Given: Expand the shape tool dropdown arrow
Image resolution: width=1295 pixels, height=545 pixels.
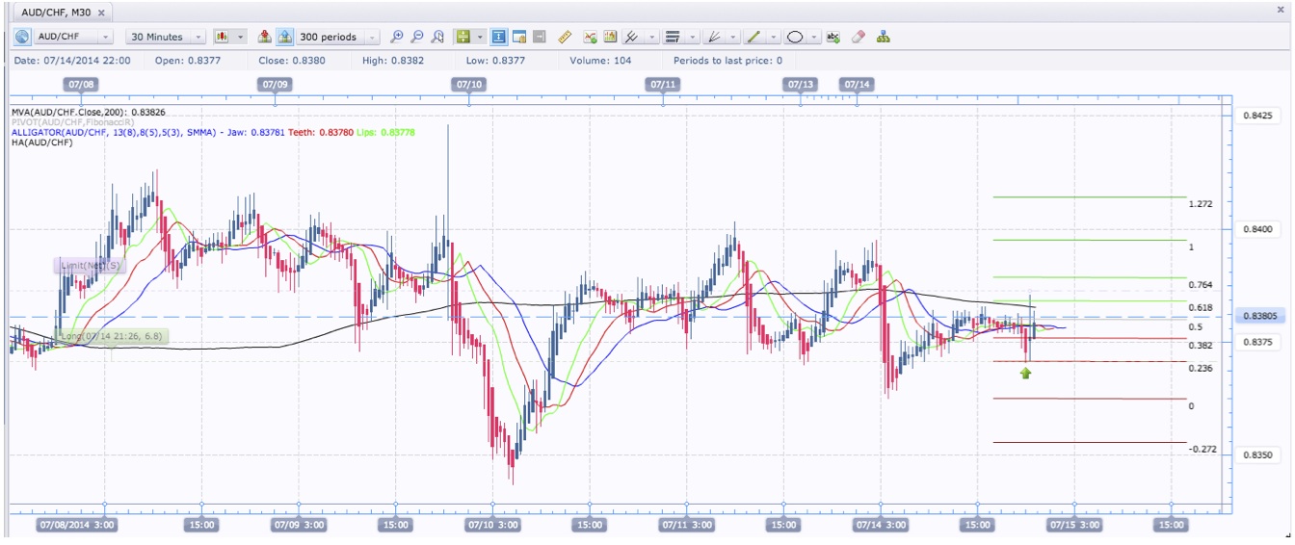Looking at the screenshot, I should 814,37.
